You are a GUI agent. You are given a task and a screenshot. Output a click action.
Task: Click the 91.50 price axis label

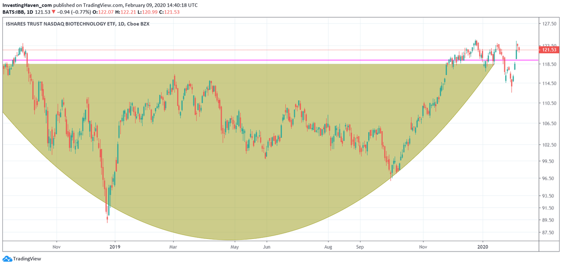pyautogui.click(x=548, y=208)
